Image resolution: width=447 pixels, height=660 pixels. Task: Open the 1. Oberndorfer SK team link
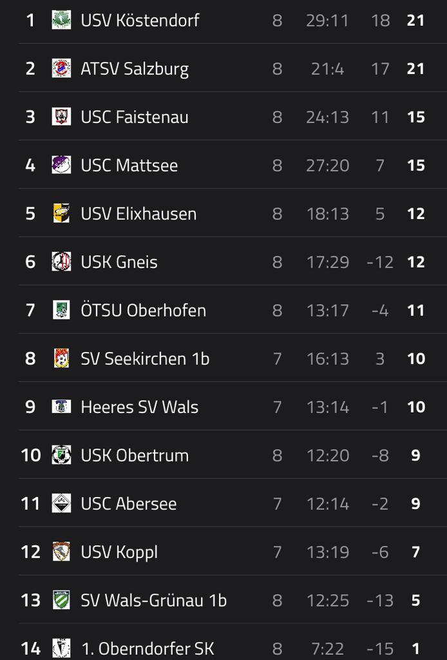tap(147, 648)
